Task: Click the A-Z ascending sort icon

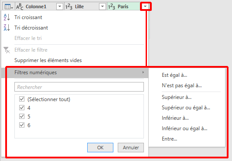Action: tap(7, 17)
